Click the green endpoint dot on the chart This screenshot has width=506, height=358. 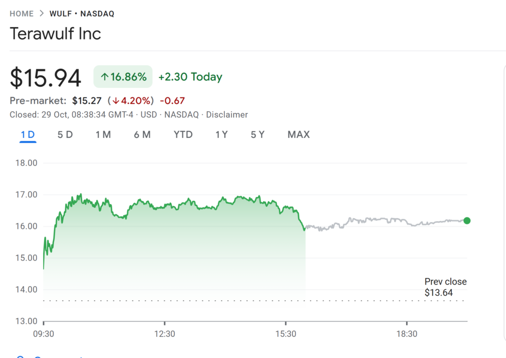(x=467, y=221)
